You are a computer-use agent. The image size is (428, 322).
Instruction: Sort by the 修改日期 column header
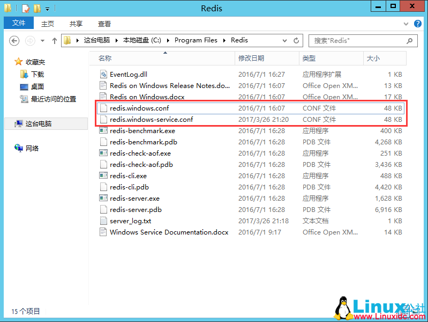coord(252,58)
